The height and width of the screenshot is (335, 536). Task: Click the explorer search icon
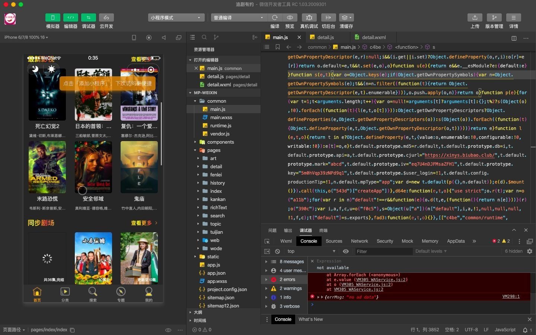pyautogui.click(x=204, y=37)
